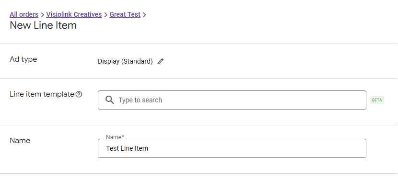Select the Display (Standard) ad type text

[x=125, y=62]
